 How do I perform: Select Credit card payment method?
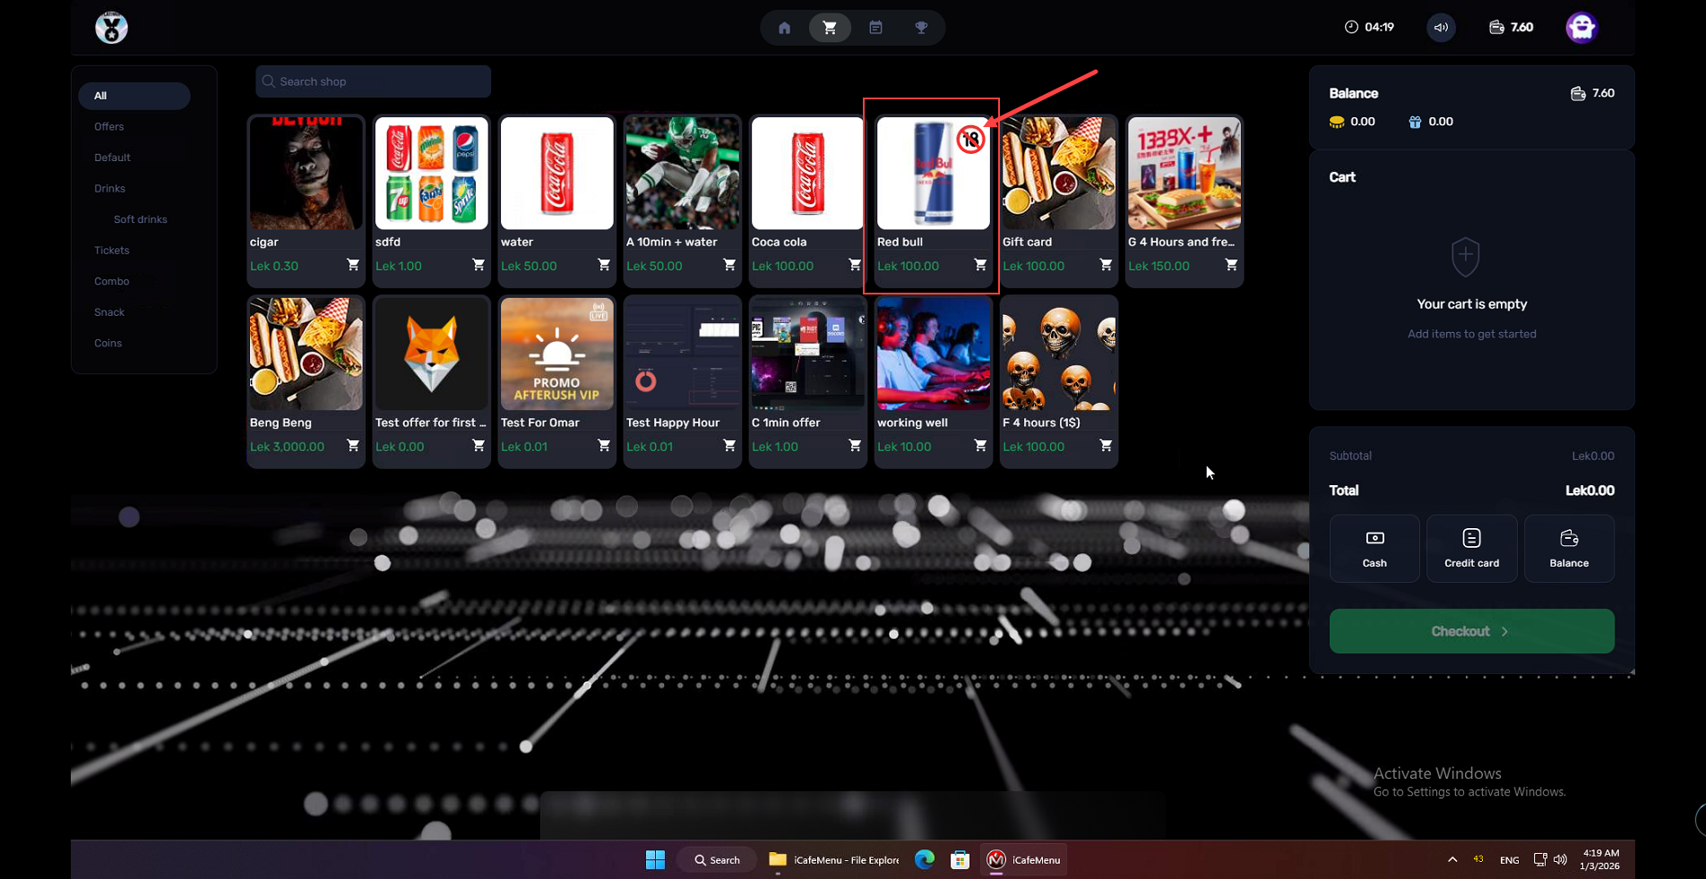pos(1471,549)
